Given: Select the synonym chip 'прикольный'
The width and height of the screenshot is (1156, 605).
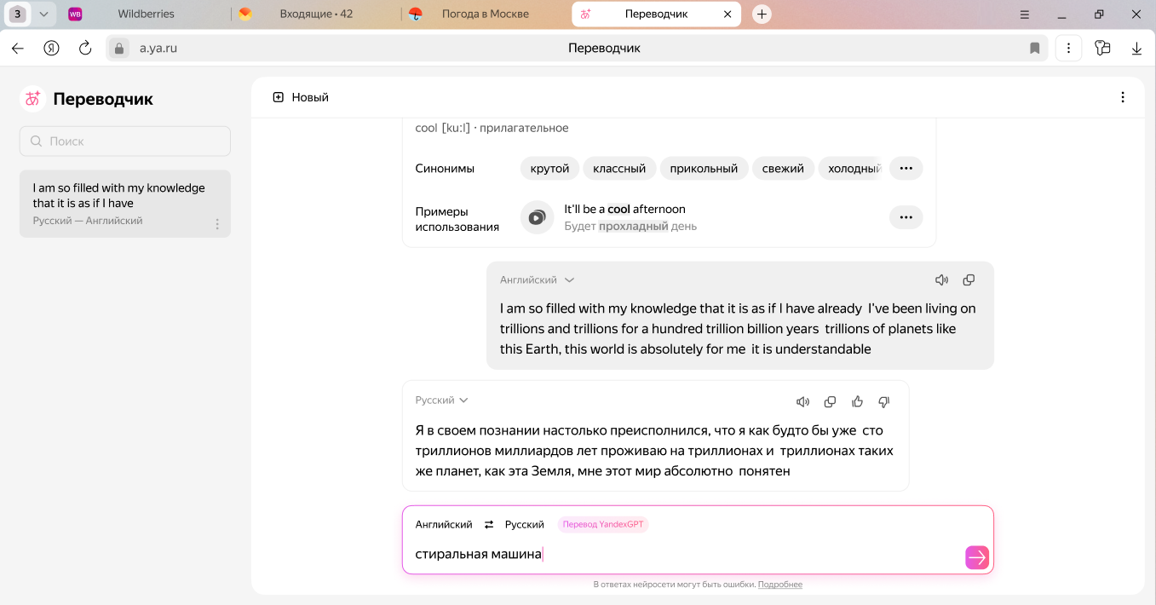Looking at the screenshot, I should (704, 169).
